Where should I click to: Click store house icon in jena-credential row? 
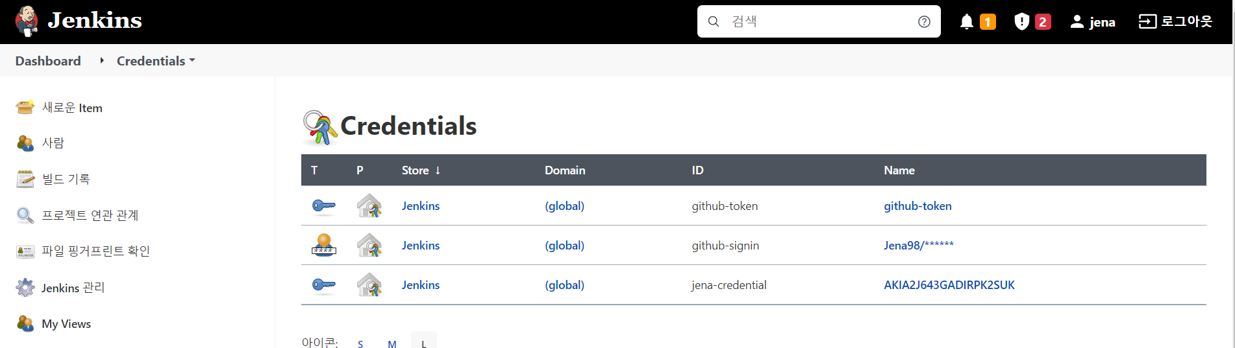click(369, 284)
